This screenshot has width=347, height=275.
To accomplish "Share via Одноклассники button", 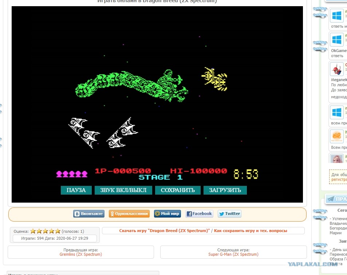I will click(x=129, y=214).
